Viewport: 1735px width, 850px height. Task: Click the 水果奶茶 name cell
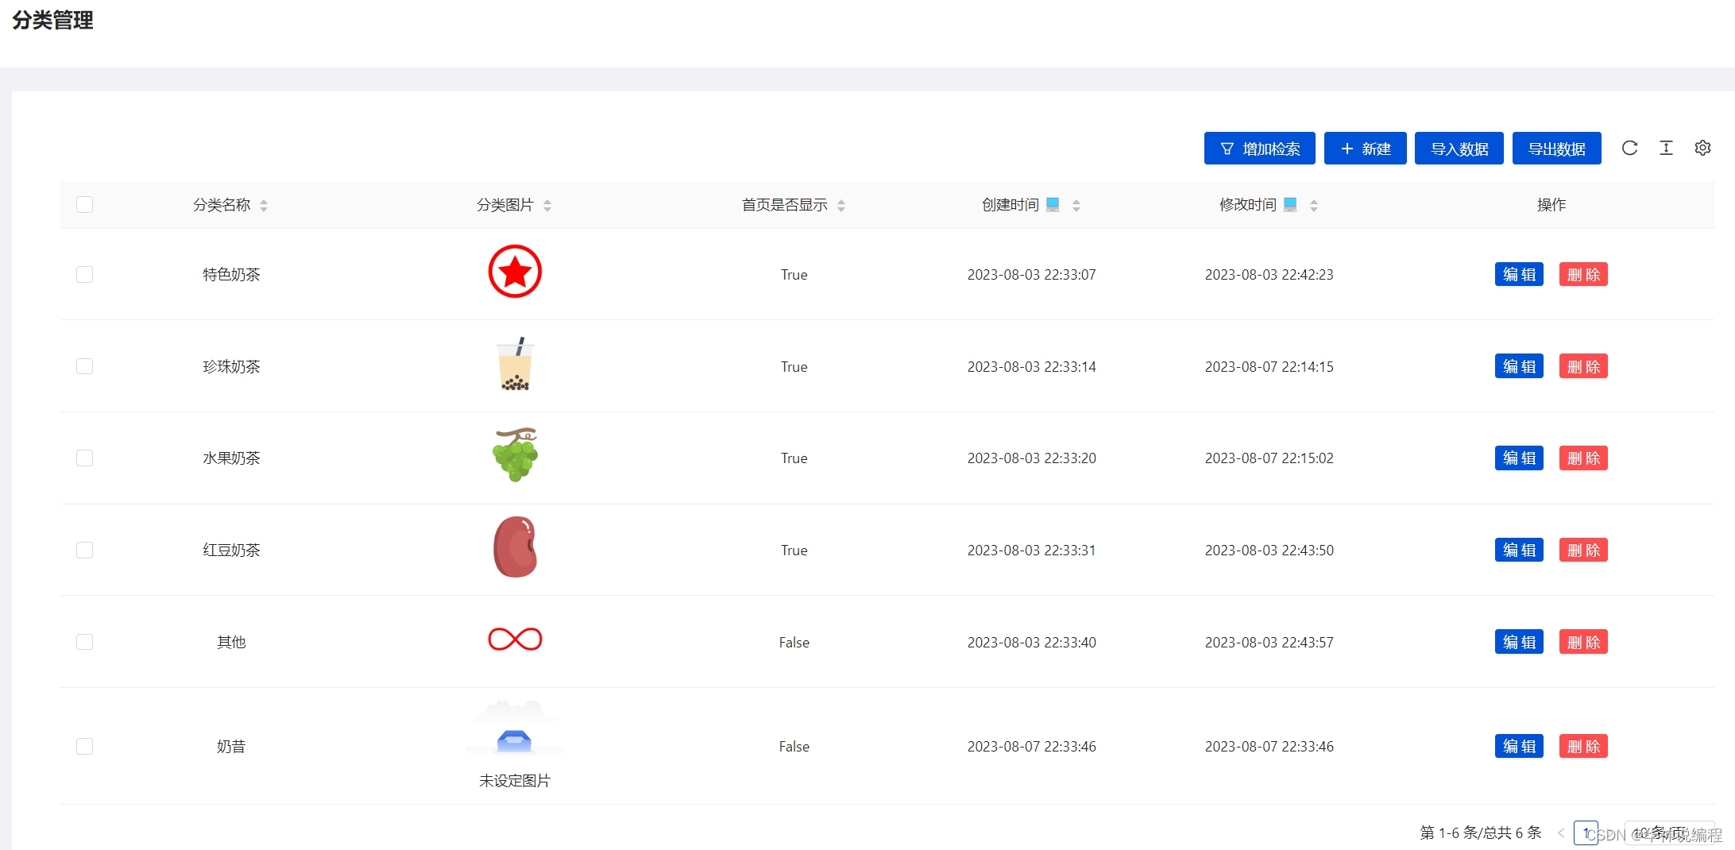(231, 458)
